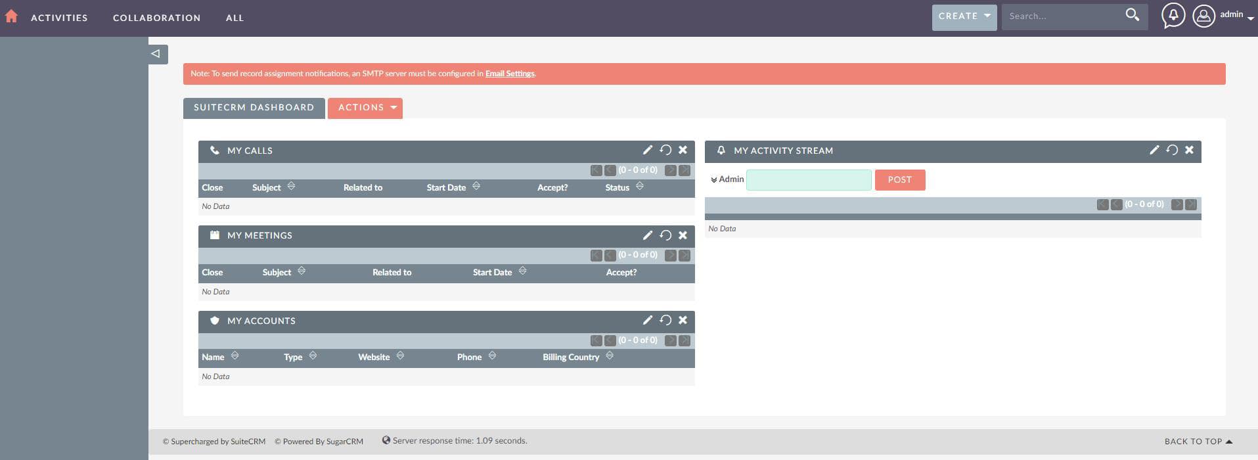The height and width of the screenshot is (460, 1258).
Task: Remove the My Activity Stream dashlet
Action: (x=1190, y=150)
